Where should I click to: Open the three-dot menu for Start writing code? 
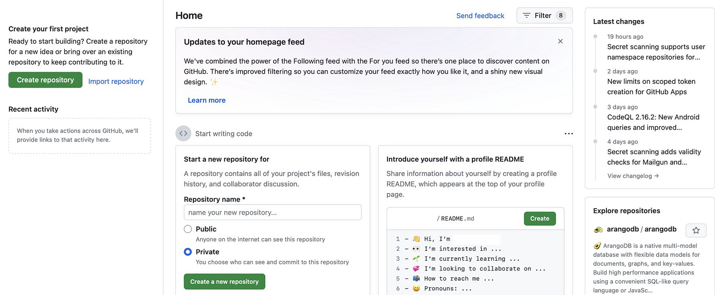(x=569, y=134)
